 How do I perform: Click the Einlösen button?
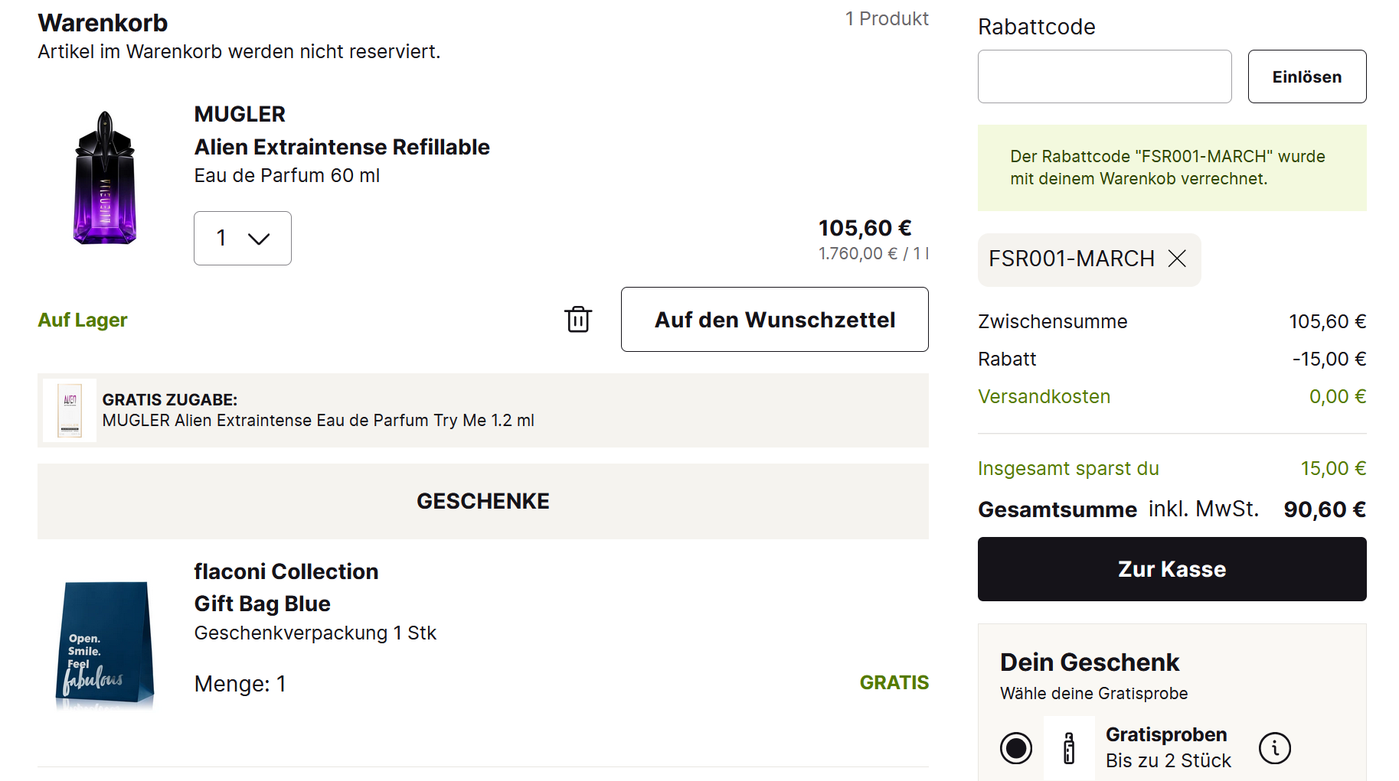1306,76
